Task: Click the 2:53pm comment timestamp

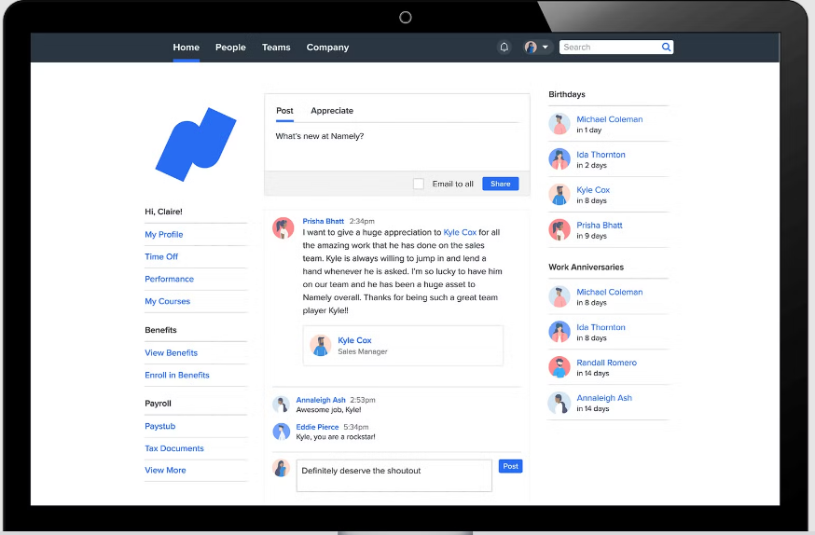Action: pos(363,400)
